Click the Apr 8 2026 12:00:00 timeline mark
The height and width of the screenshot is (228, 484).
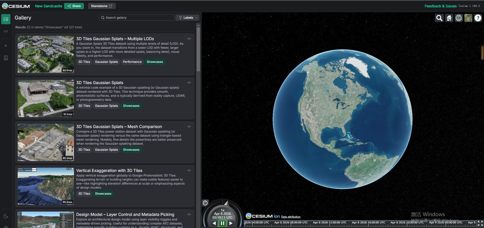point(329,223)
